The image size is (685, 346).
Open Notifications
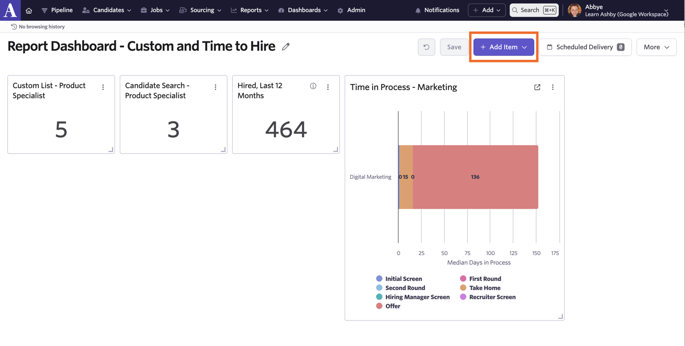[437, 10]
